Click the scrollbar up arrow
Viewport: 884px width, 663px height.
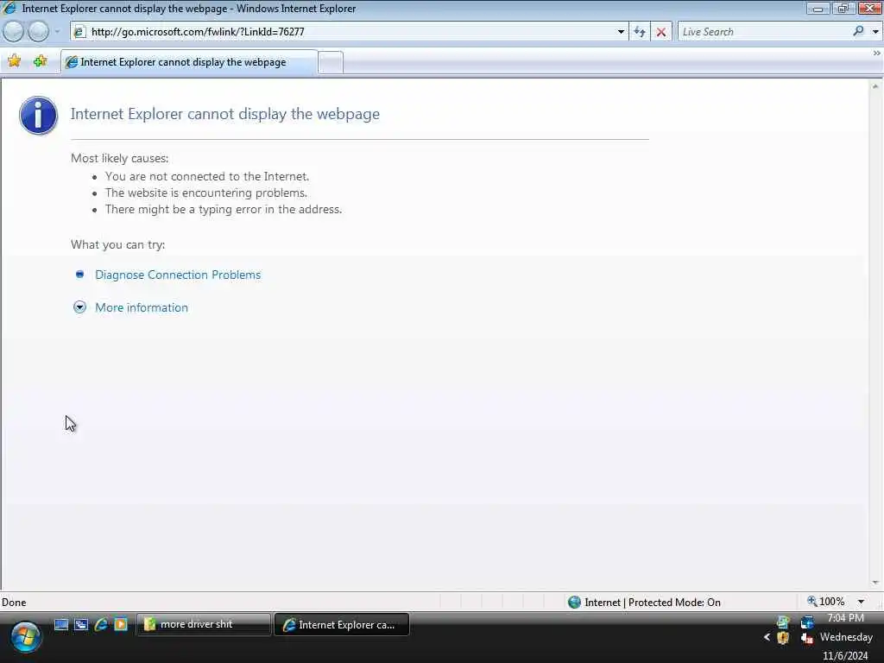(x=875, y=86)
